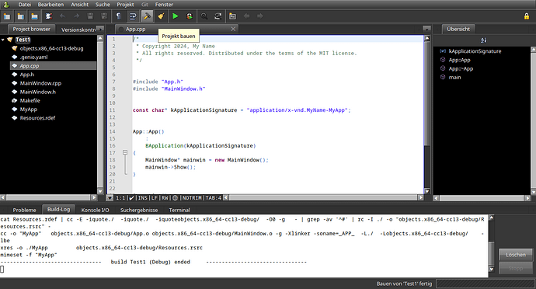Toggle the read-only lock icon

click(x=527, y=16)
